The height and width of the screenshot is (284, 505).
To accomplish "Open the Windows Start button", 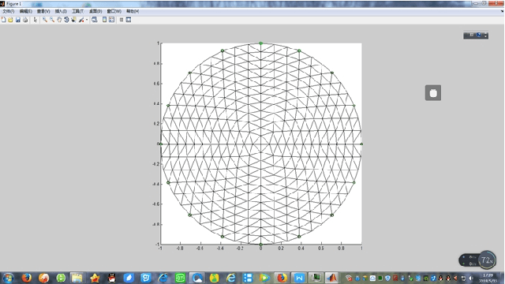I will 8,278.
